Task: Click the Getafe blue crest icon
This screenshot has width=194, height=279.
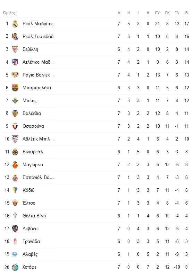Action: (x=15, y=267)
